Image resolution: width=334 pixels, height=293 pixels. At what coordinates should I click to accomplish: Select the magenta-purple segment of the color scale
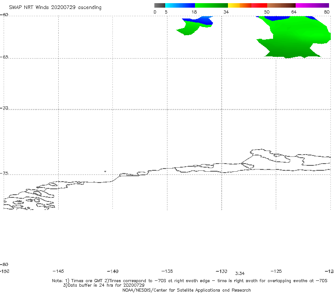312,5
